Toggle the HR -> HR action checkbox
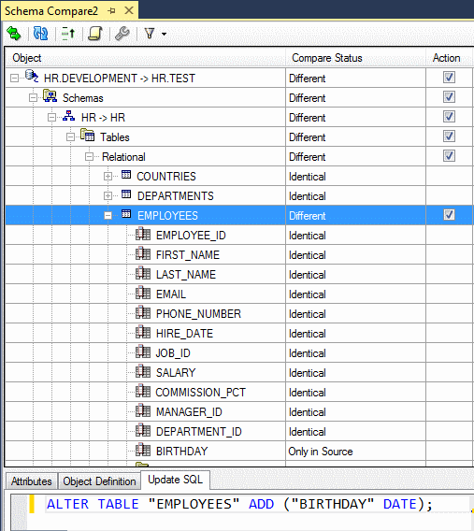Image resolution: width=474 pixels, height=531 pixels. click(449, 117)
